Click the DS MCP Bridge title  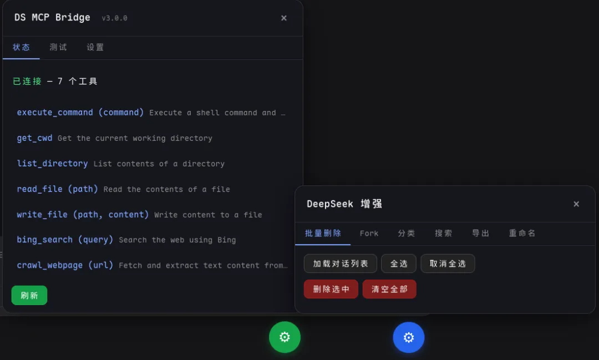pos(52,18)
